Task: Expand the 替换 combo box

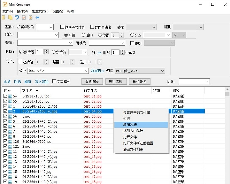Action: pyautogui.click(x=71, y=43)
